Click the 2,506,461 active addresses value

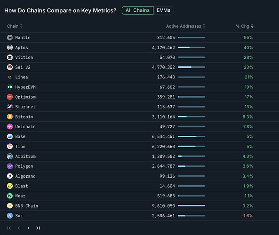pyautogui.click(x=163, y=216)
